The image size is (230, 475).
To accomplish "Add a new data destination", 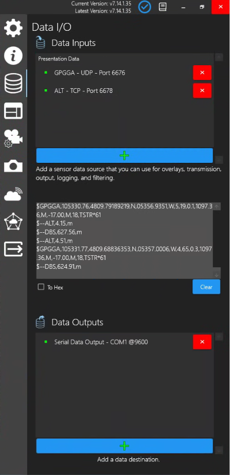I will 124,446.
